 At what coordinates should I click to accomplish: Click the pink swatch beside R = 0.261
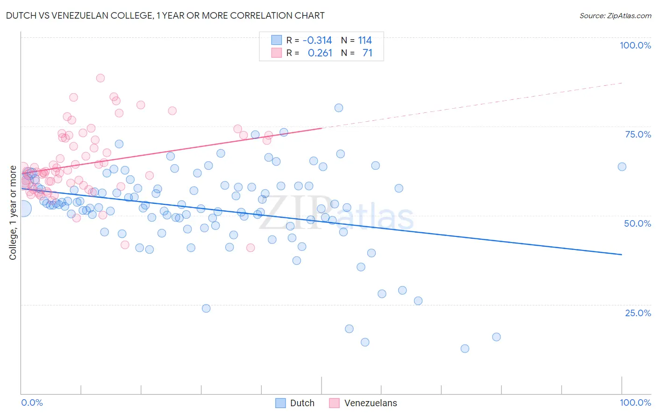point(277,53)
